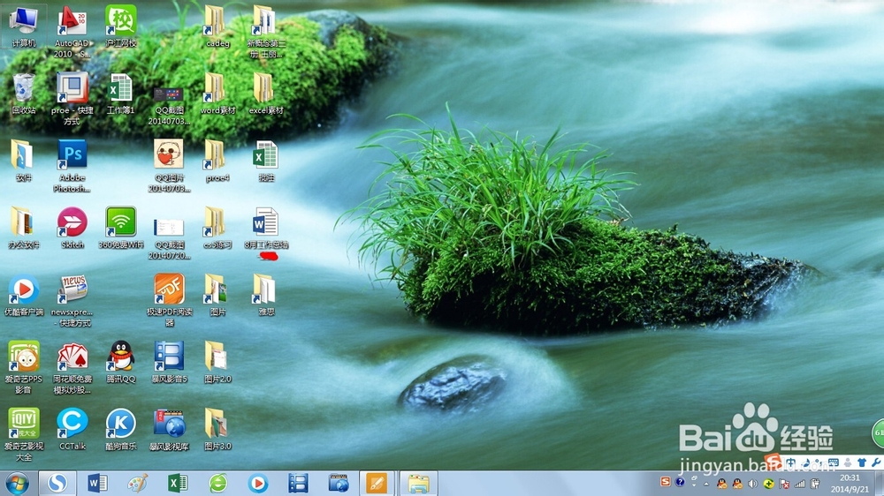Launch the 酷狗音乐 shortcut

(x=120, y=428)
